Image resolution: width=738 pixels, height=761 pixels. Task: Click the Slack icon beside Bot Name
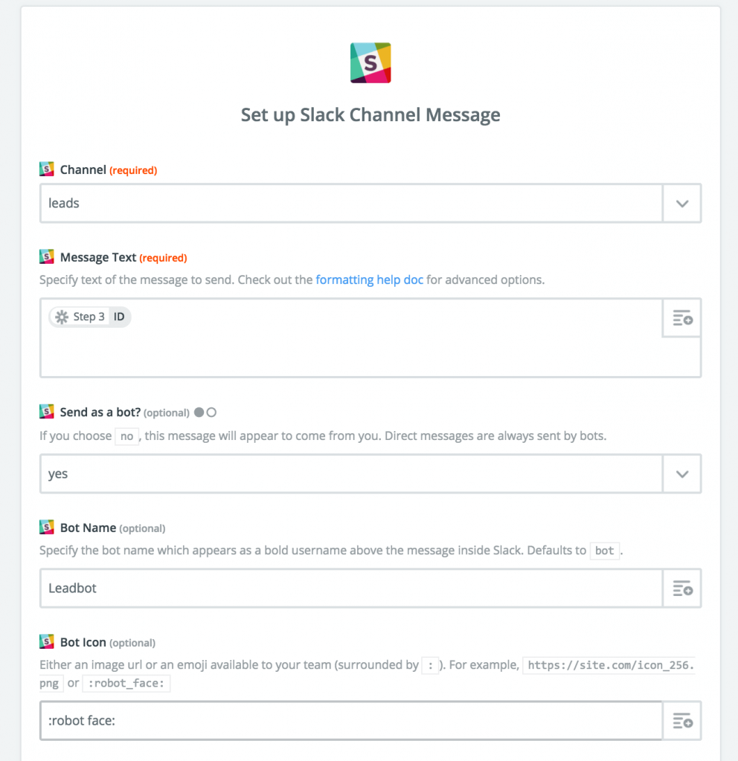pos(46,527)
